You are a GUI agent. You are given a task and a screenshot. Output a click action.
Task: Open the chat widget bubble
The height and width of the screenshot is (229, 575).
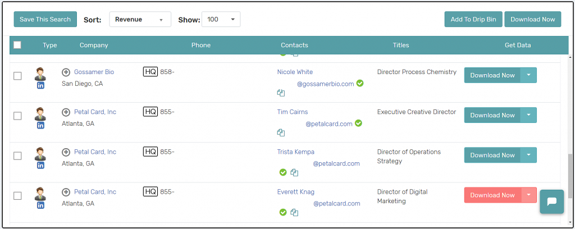pos(551,202)
